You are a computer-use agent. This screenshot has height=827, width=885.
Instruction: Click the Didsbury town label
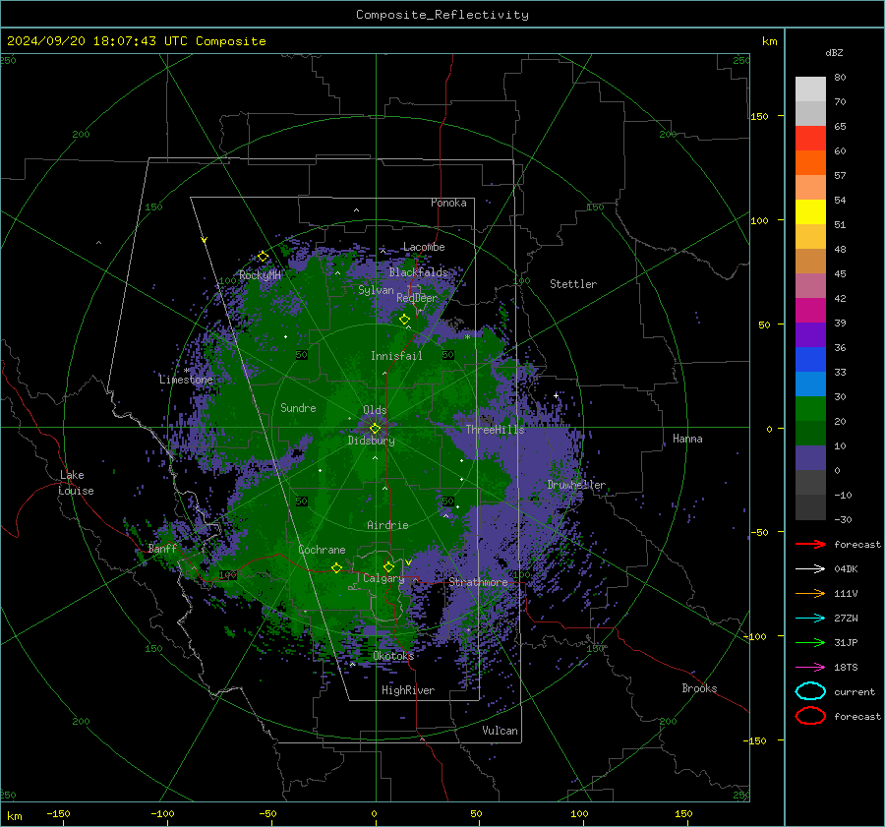click(x=372, y=441)
